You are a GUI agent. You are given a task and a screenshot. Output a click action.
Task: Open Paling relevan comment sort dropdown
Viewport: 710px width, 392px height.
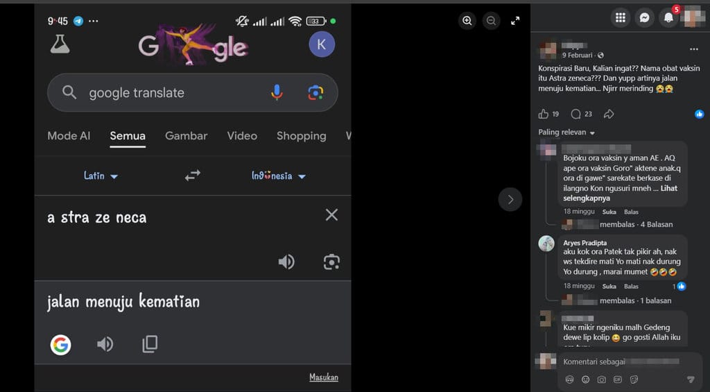pyautogui.click(x=566, y=133)
